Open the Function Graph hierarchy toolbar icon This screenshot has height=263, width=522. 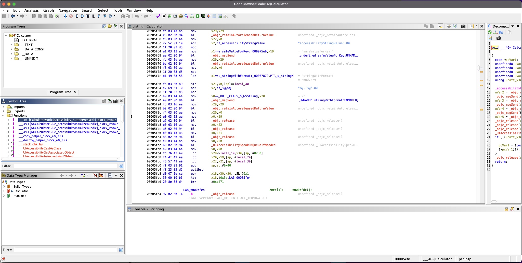(x=192, y=16)
